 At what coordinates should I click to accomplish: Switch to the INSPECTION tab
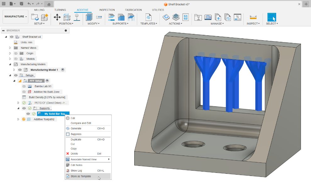pos(107,10)
